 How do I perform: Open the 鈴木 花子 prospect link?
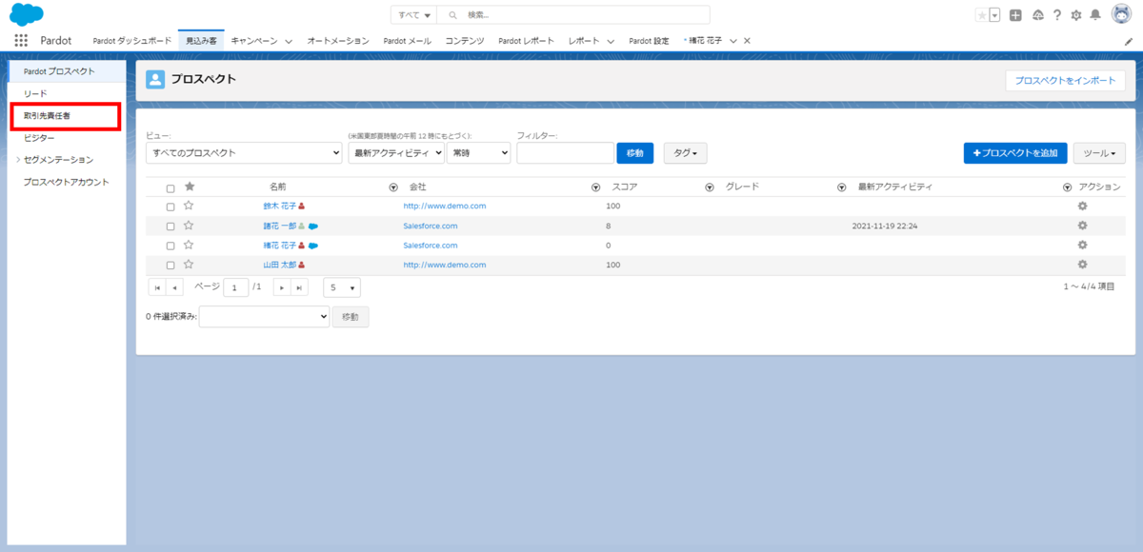click(280, 206)
